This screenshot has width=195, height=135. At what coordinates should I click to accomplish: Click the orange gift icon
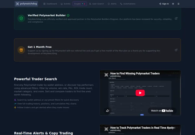(x=21, y=50)
